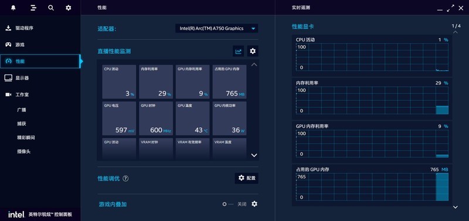Open the 工作室 section
Viewport: 469px width, 221px height.
pos(40,94)
